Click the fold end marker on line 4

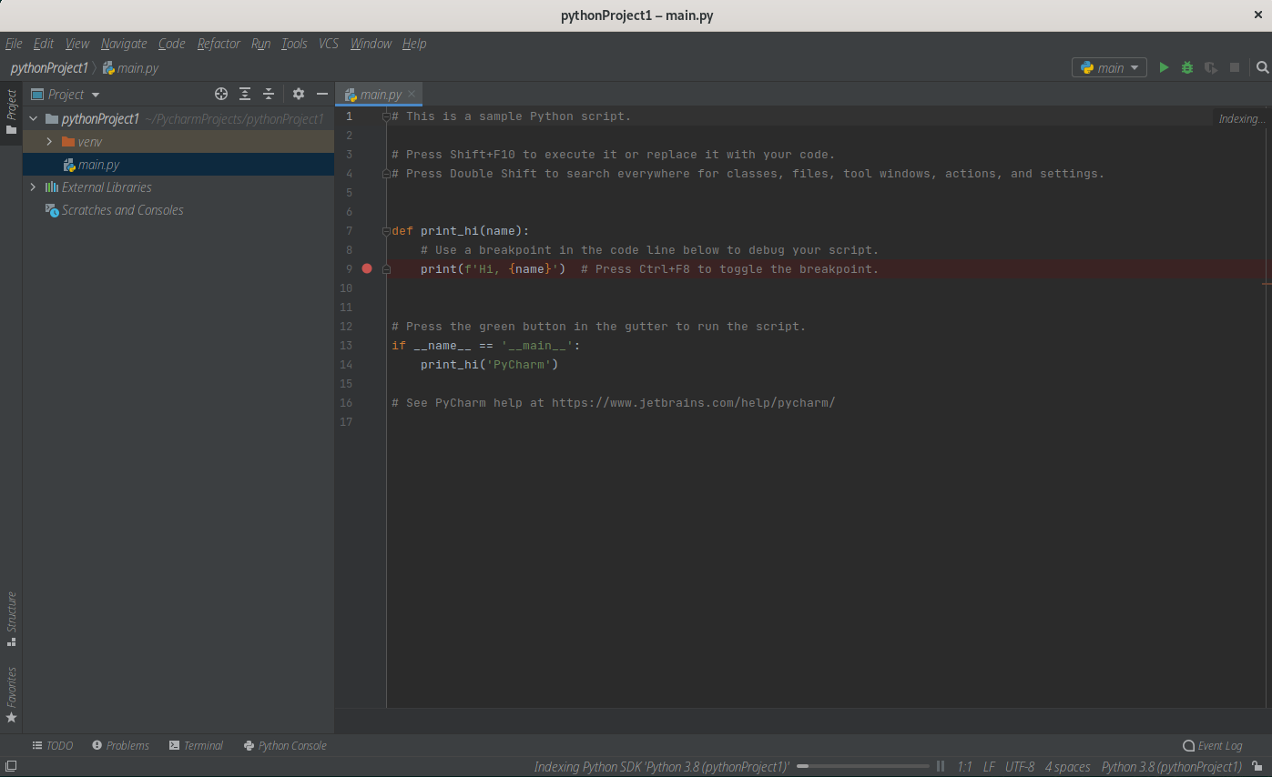click(x=386, y=174)
